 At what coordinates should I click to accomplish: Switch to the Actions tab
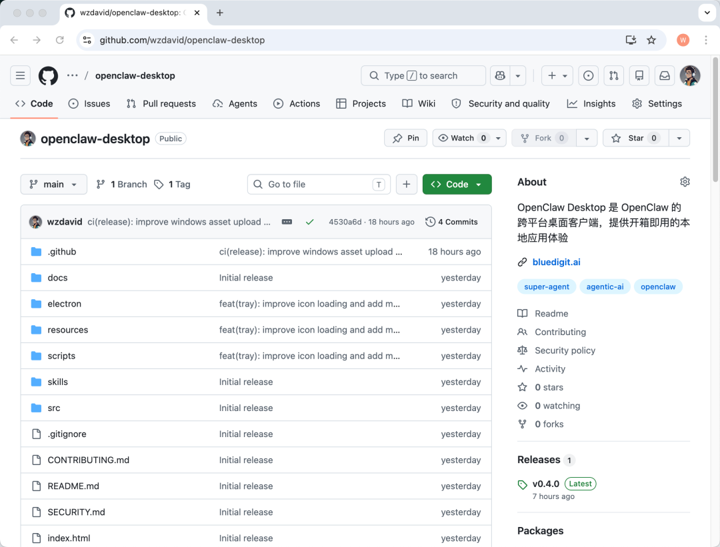297,104
